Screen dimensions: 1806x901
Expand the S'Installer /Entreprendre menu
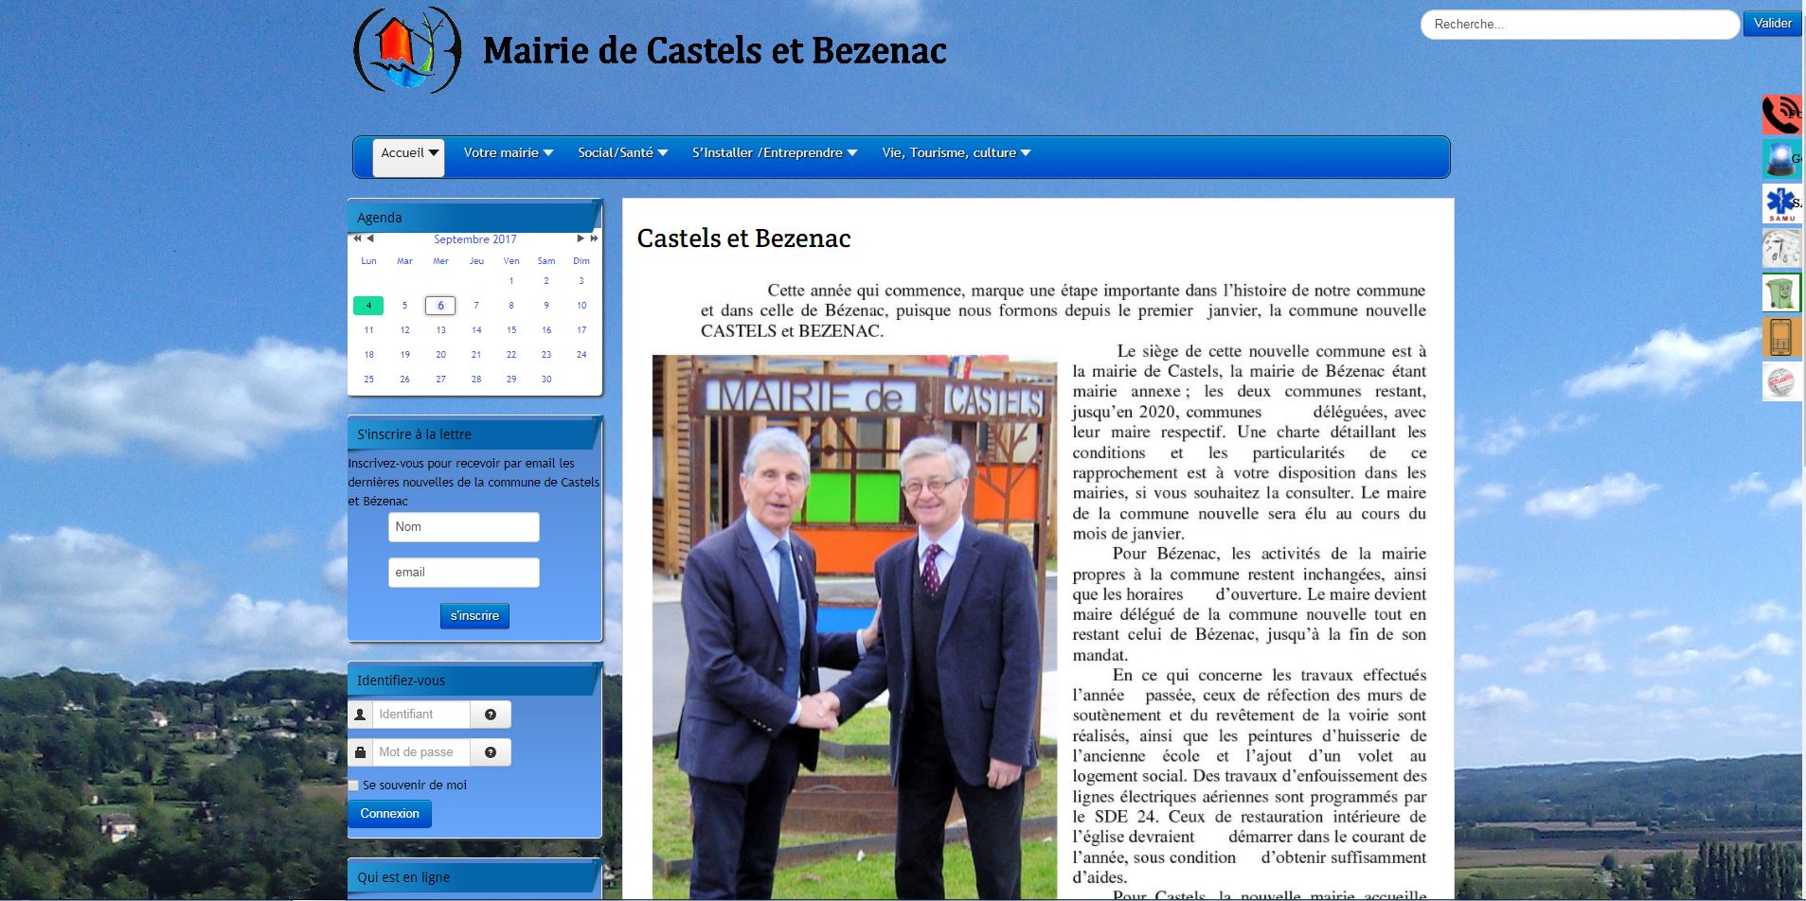pyautogui.click(x=774, y=153)
